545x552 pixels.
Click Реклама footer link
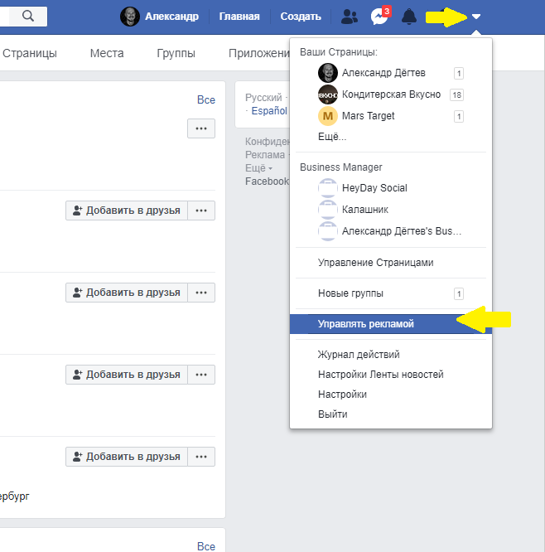(265, 155)
